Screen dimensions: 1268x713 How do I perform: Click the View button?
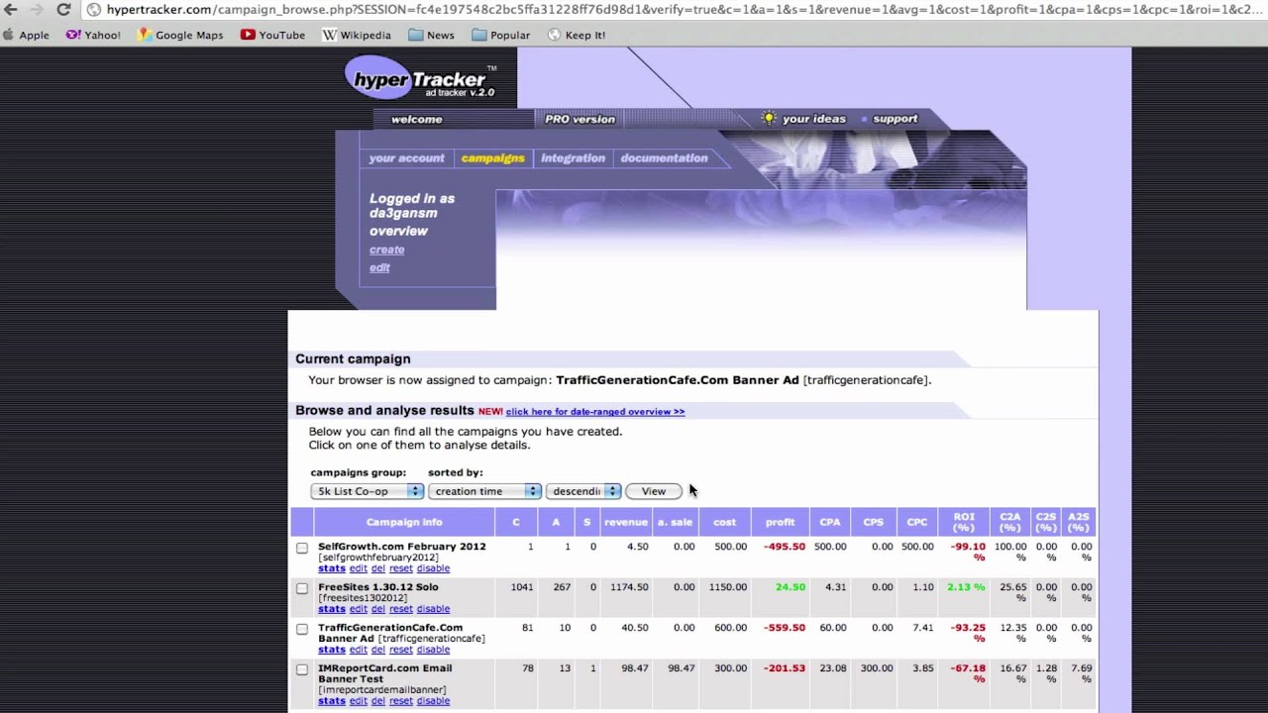pos(654,491)
